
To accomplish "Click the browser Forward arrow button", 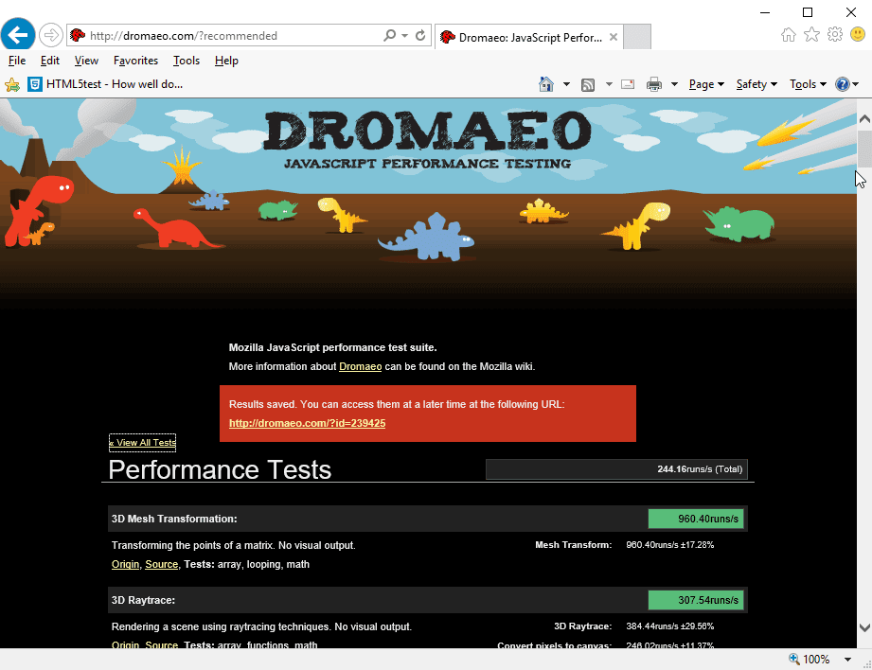I will [x=50, y=36].
